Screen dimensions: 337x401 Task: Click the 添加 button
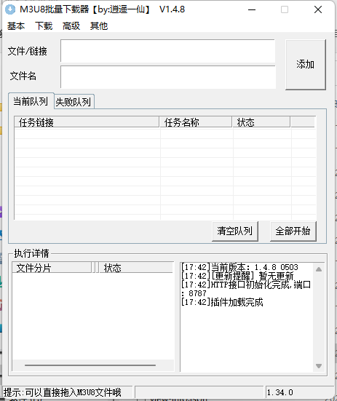(306, 65)
